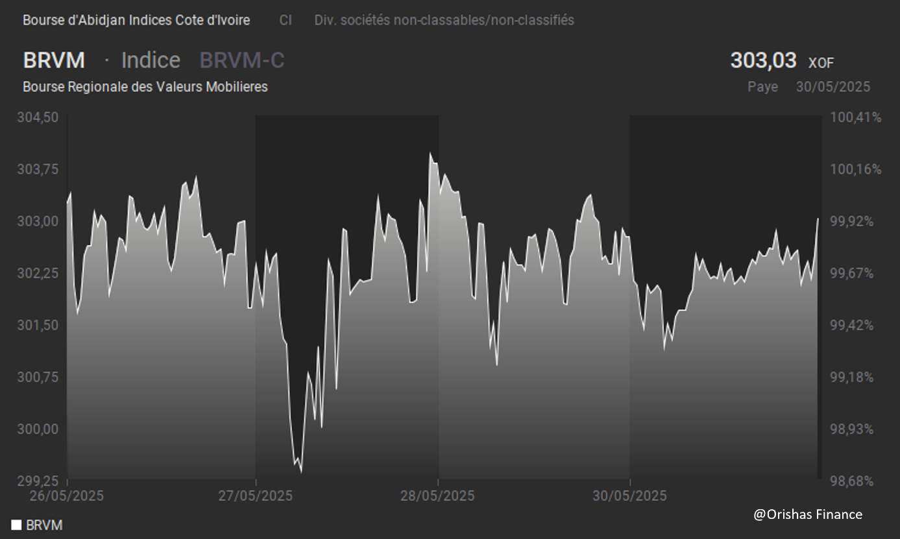Image resolution: width=900 pixels, height=539 pixels.
Task: Click the chart's highest peak near 28/05/2025
Action: 430,154
